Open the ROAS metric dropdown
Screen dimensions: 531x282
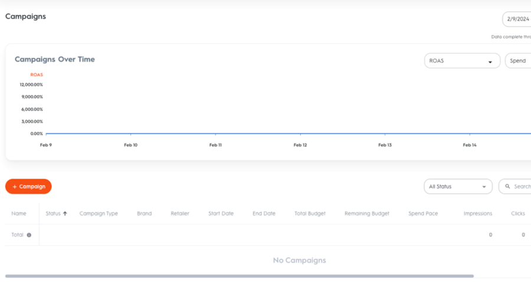coord(462,61)
